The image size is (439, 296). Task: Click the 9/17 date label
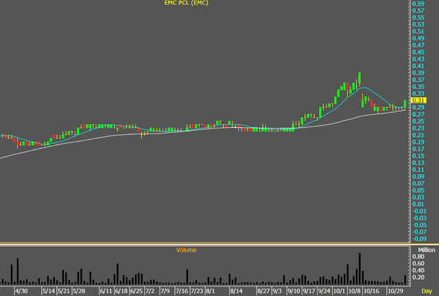click(309, 291)
